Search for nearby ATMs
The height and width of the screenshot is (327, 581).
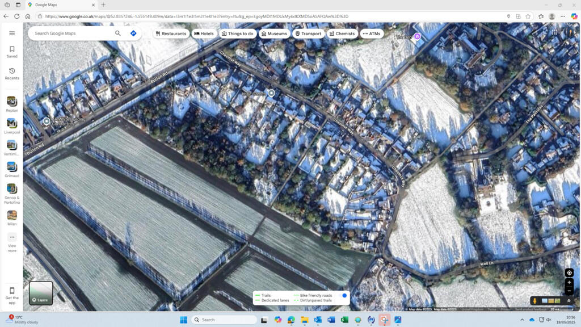click(x=372, y=33)
